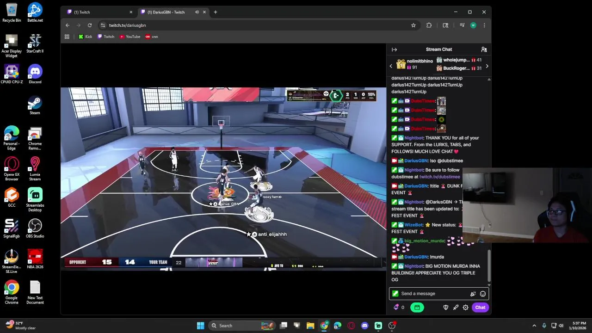
Task: Open the party popper celebration icon
Action: coord(473,294)
